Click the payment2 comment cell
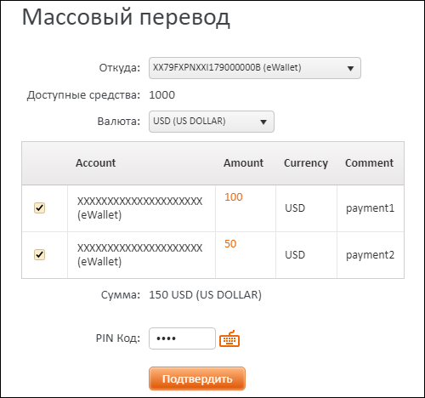 click(371, 255)
